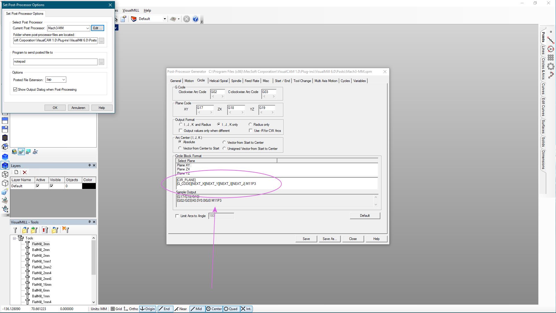Click the red X cancel icon in toolbar
The height and width of the screenshot is (313, 556).
coord(187,19)
